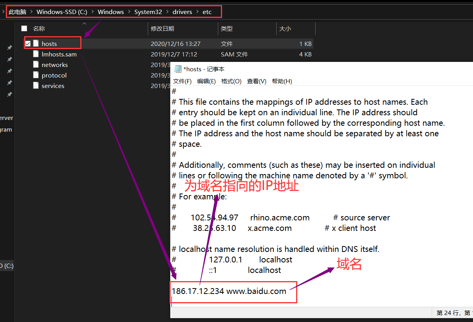473x322 pixels.
Task: Click the etc breadcrumb segment
Action: coord(207,12)
